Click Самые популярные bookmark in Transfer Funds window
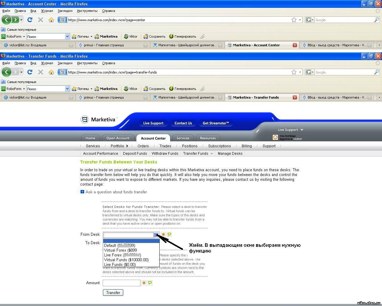Screen dimensions: 382x306 (x=19, y=82)
